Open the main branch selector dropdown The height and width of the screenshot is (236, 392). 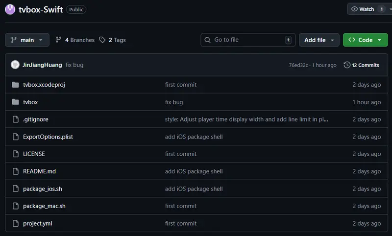(27, 40)
